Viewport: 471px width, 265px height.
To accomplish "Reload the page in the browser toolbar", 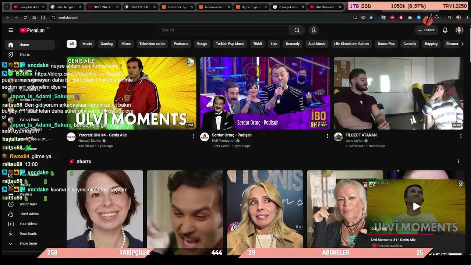I will (25, 17).
